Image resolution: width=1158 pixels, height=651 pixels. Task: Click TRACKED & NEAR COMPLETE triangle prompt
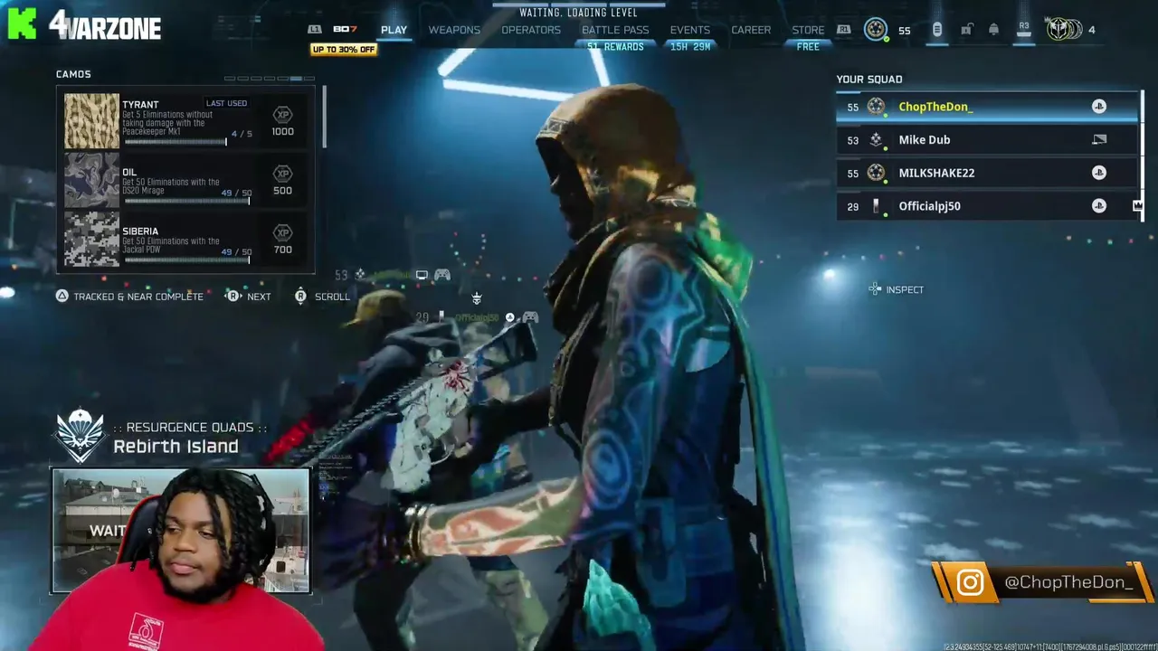click(x=131, y=297)
